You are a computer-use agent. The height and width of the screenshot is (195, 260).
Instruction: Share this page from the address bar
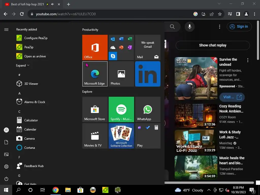click(212, 14)
